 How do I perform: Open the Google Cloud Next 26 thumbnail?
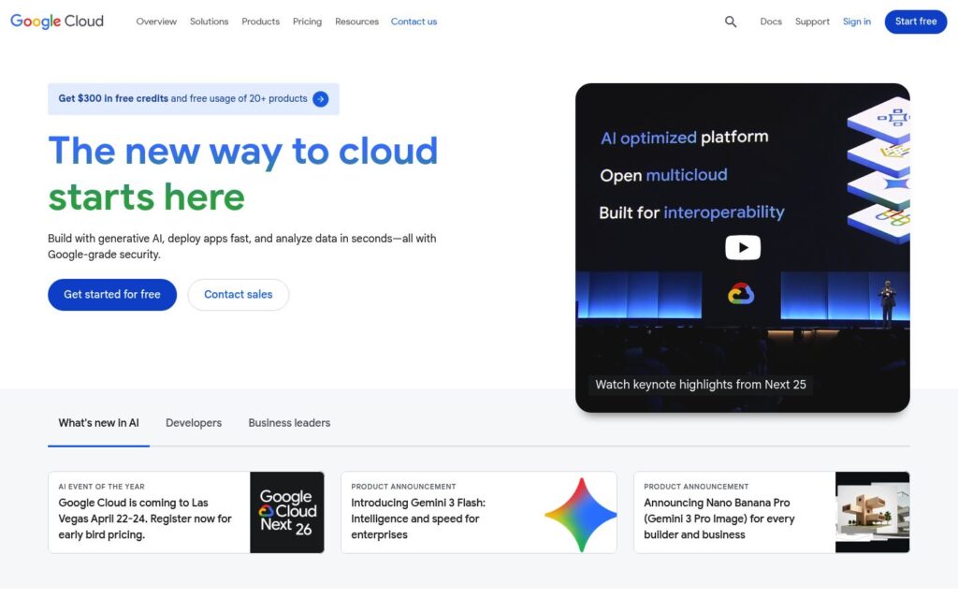tap(287, 512)
